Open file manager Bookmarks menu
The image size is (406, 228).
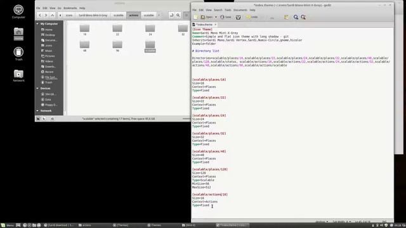click(70, 8)
